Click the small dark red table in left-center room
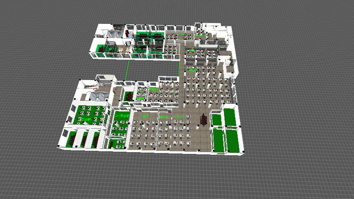Viewport: 354px width, 199px height. [x=129, y=96]
